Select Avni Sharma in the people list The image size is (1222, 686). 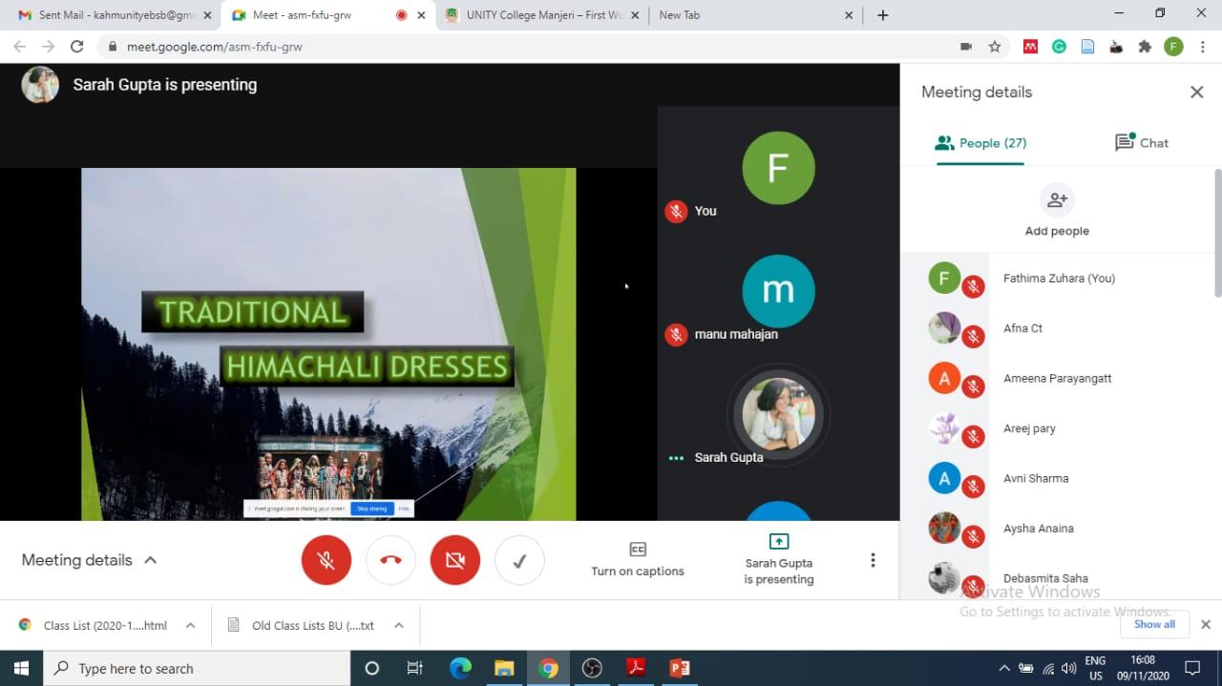coord(1036,478)
